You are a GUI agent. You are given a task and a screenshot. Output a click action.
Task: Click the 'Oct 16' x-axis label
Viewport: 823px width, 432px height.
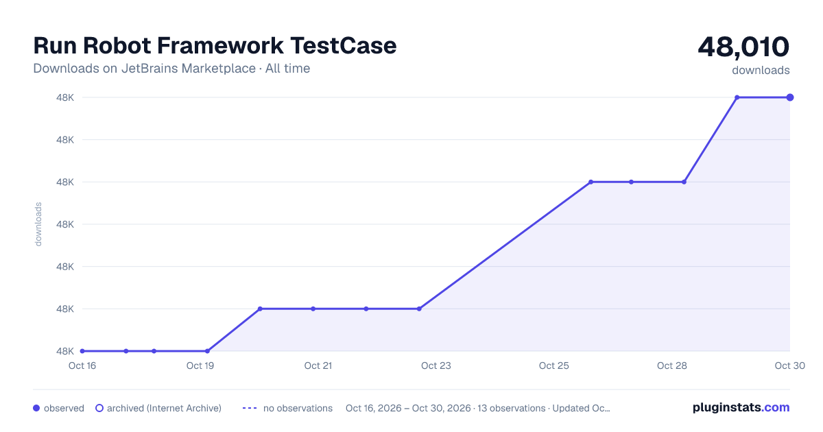[x=82, y=365]
